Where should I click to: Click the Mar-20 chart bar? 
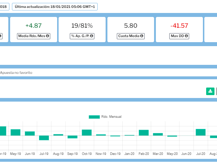(158, 134)
